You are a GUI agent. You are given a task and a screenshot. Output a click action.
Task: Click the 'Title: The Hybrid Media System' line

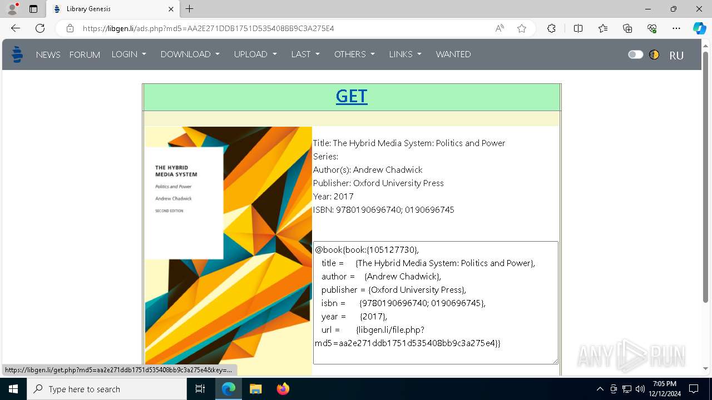click(409, 143)
